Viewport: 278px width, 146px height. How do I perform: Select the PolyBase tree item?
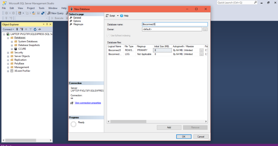(x=19, y=64)
